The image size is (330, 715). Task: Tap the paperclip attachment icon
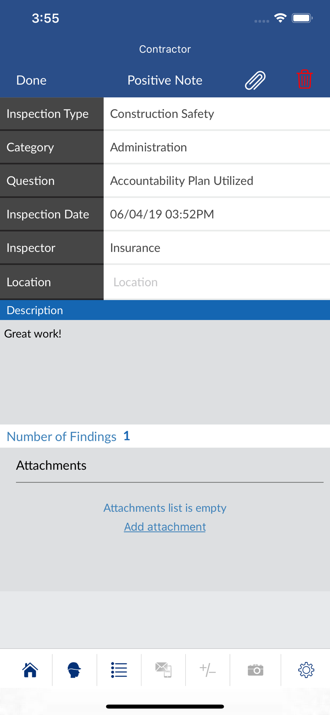tap(255, 80)
